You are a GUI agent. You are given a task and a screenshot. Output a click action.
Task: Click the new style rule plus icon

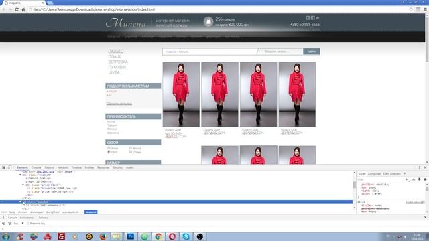click(x=407, y=179)
